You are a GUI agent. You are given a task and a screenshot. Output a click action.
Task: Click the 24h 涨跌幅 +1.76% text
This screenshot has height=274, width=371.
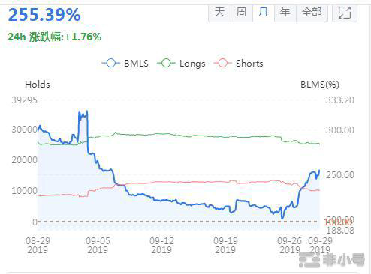55,37
